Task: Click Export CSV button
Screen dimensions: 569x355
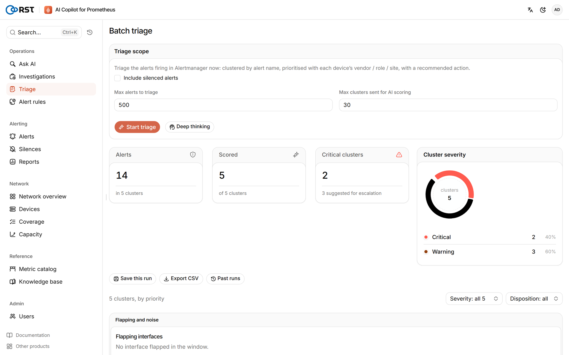Action: pos(181,279)
